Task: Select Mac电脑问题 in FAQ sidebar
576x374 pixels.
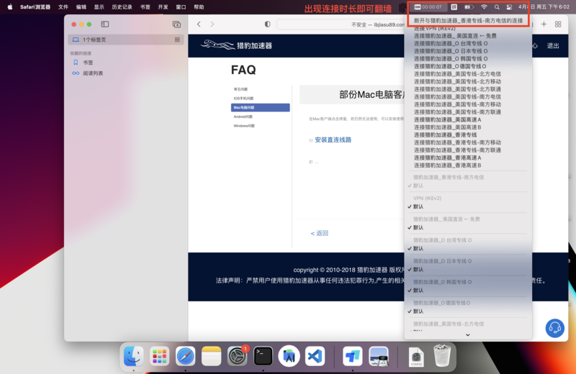Action: tap(260, 108)
